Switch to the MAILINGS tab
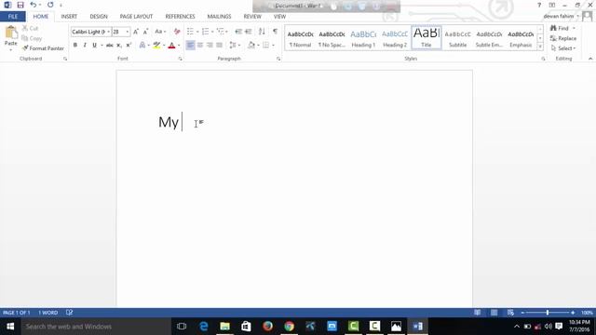 pyautogui.click(x=219, y=17)
